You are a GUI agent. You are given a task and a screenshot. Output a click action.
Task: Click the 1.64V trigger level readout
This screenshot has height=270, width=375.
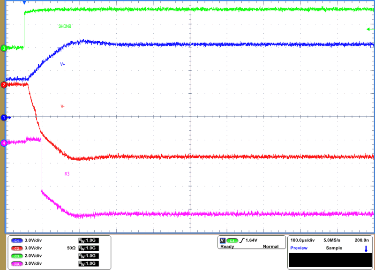[250, 239]
